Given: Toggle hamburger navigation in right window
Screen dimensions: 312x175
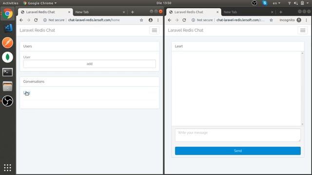Looking at the screenshot, I should point(303,30).
